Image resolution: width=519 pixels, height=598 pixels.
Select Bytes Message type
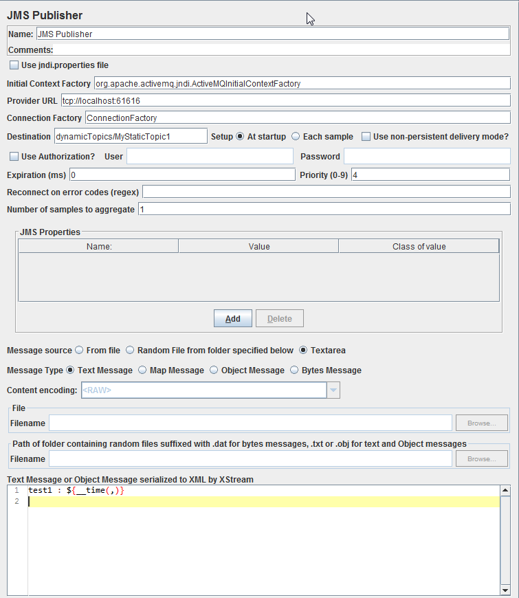pyautogui.click(x=295, y=370)
